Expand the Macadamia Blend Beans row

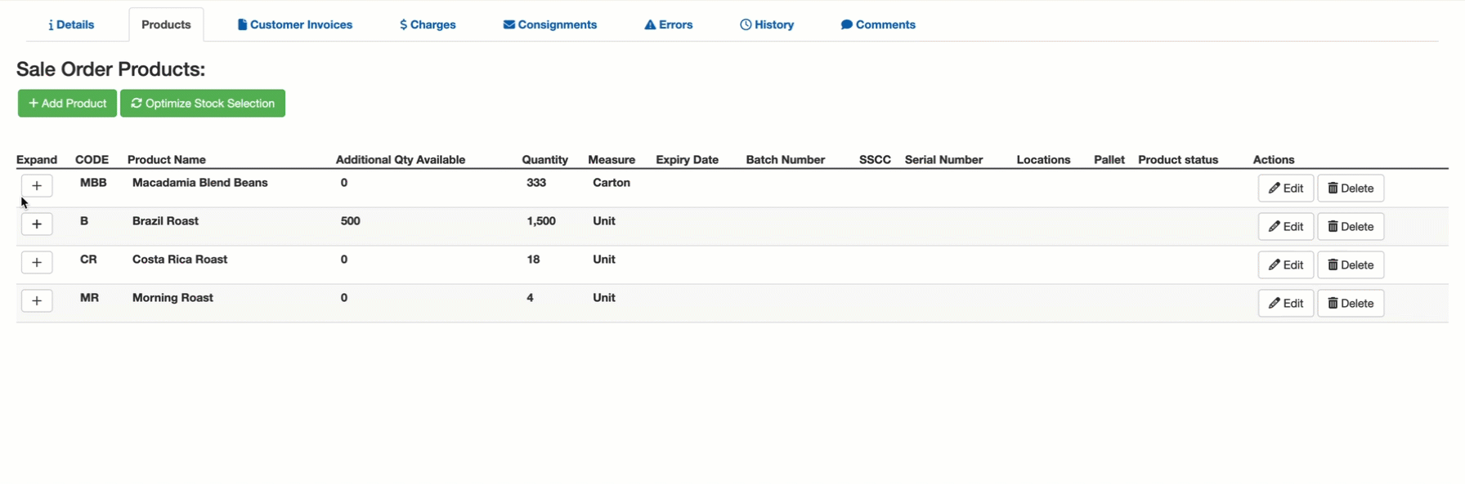click(x=37, y=186)
